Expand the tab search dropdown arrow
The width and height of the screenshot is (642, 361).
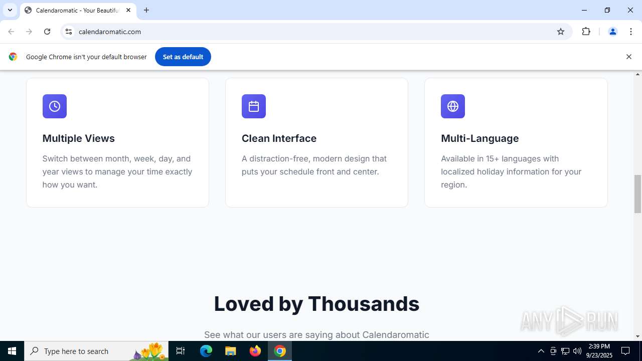(x=10, y=10)
